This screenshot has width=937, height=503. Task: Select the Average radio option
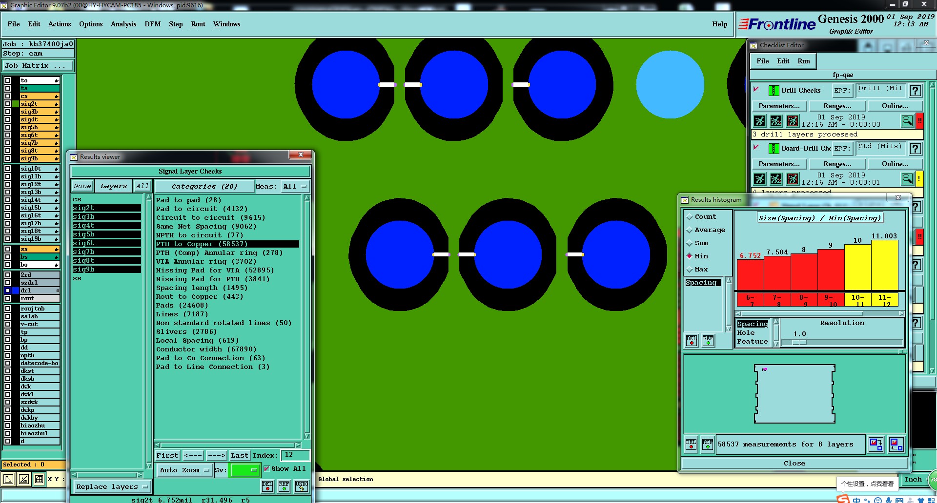[690, 230]
